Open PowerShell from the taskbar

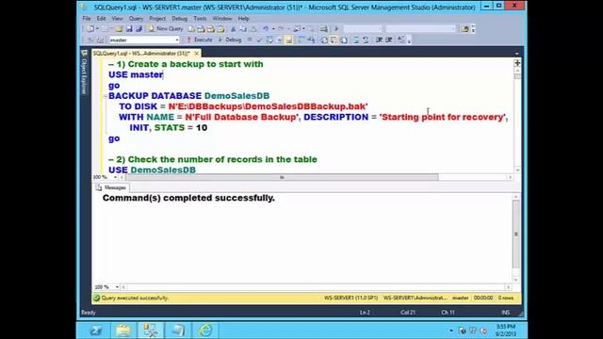pyautogui.click(x=96, y=331)
